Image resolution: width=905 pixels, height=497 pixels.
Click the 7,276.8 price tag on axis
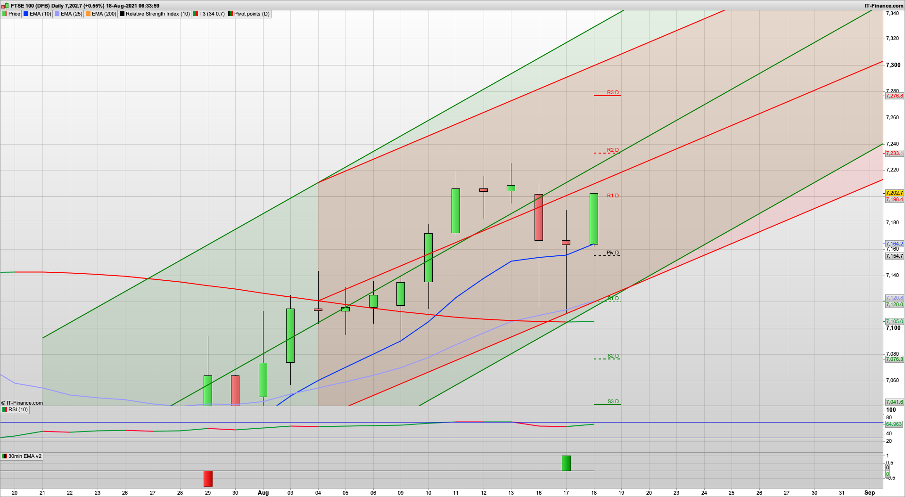point(894,96)
